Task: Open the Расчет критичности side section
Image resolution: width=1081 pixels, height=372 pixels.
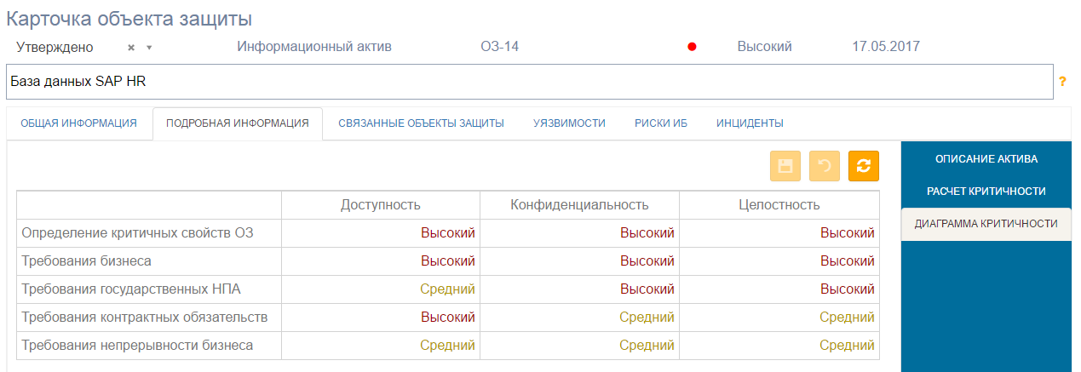Action: (986, 192)
